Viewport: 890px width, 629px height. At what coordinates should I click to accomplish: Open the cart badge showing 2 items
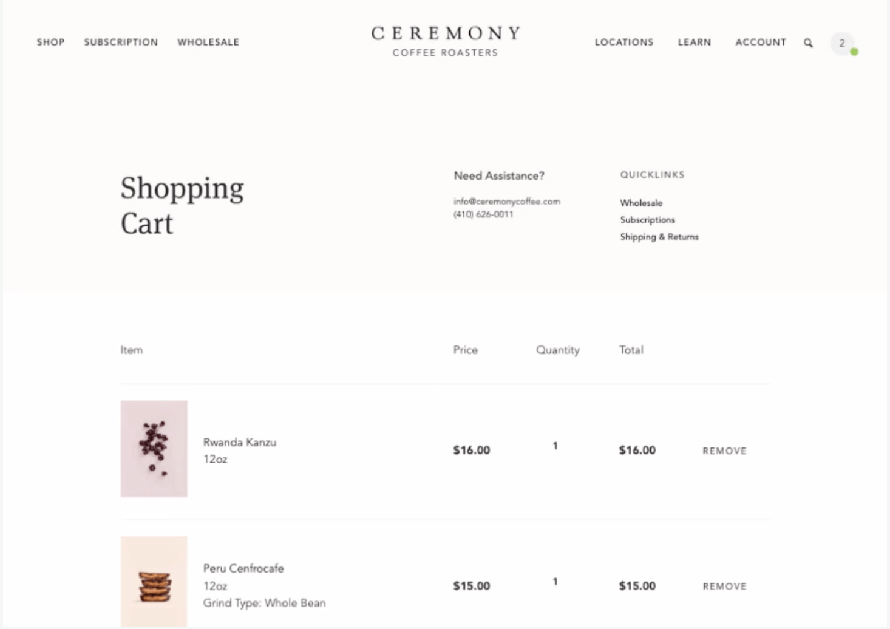point(842,44)
